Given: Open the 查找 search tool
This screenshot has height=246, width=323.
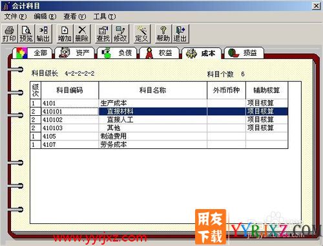Looking at the screenshot, I should [103, 34].
